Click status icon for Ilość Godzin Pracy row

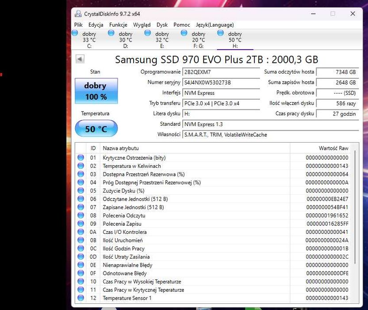[81, 248]
